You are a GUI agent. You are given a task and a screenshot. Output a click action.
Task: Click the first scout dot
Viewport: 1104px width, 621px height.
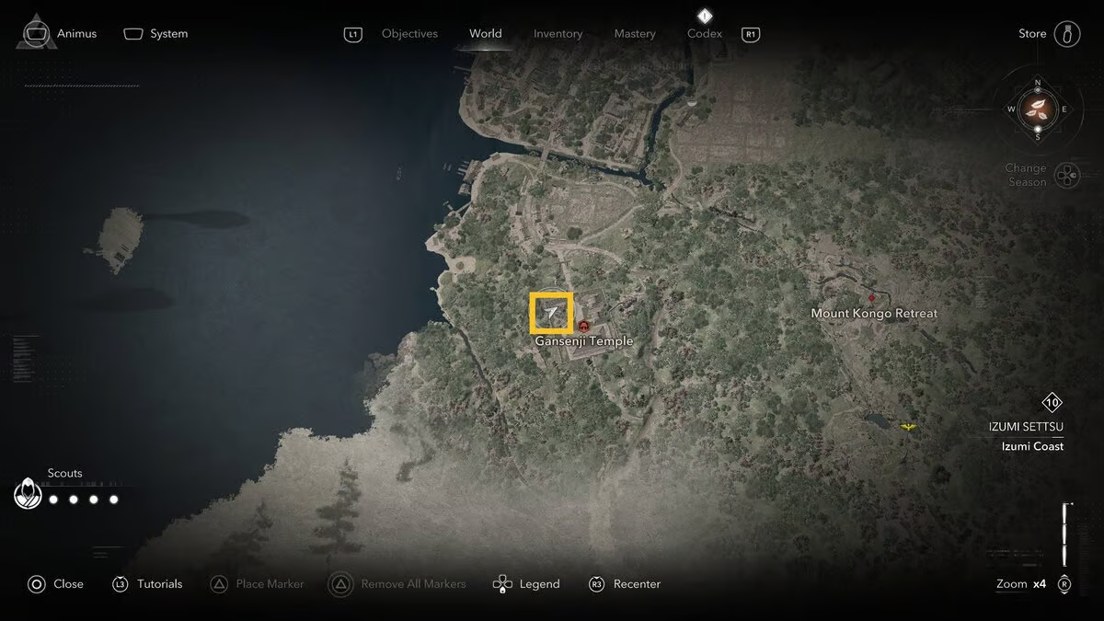tap(53, 500)
